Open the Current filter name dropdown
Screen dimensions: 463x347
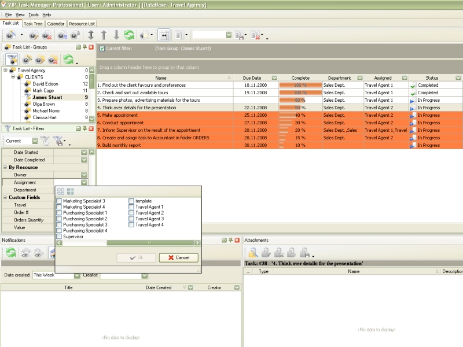[35, 141]
